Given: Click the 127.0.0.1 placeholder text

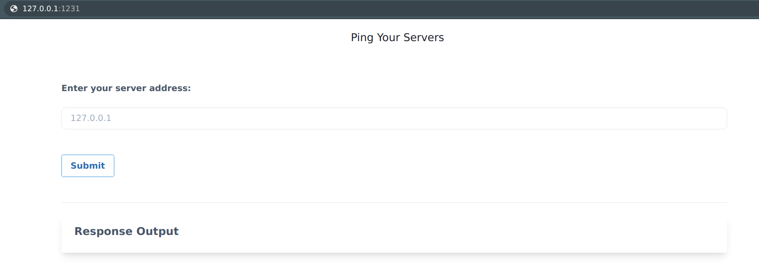Looking at the screenshot, I should tap(91, 118).
